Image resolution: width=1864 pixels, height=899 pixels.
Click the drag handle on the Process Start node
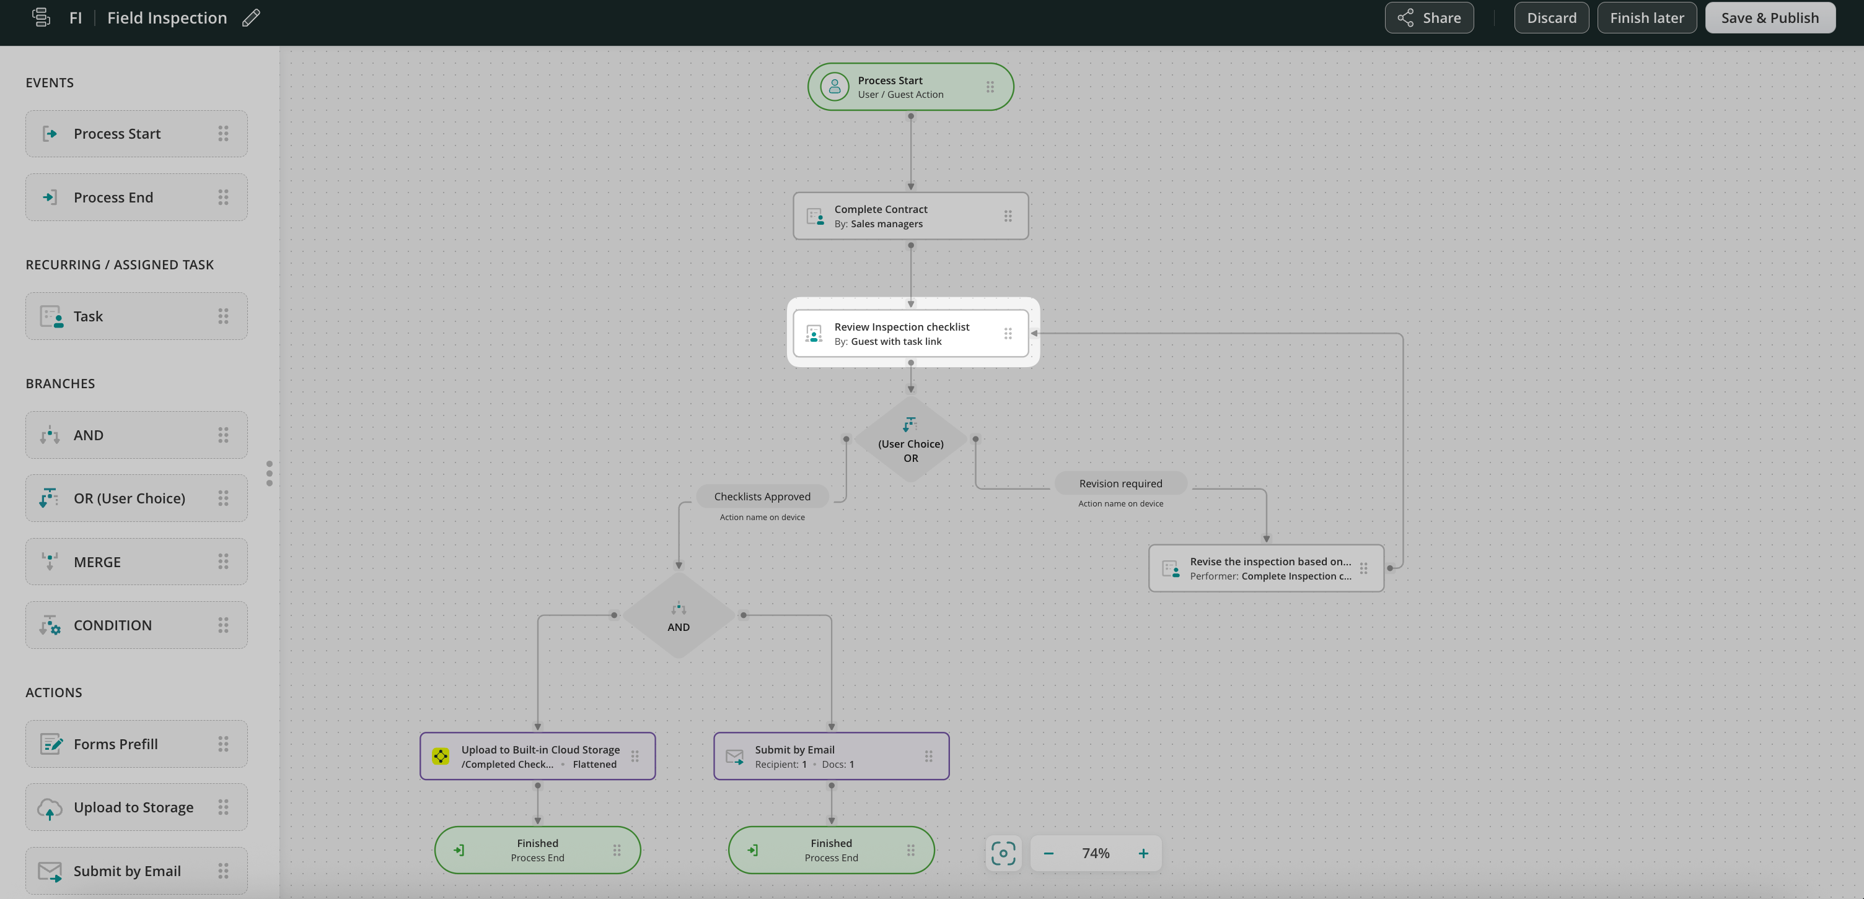coord(990,87)
